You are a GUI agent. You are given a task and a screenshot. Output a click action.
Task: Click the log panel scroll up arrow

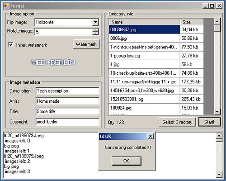click(219, 136)
